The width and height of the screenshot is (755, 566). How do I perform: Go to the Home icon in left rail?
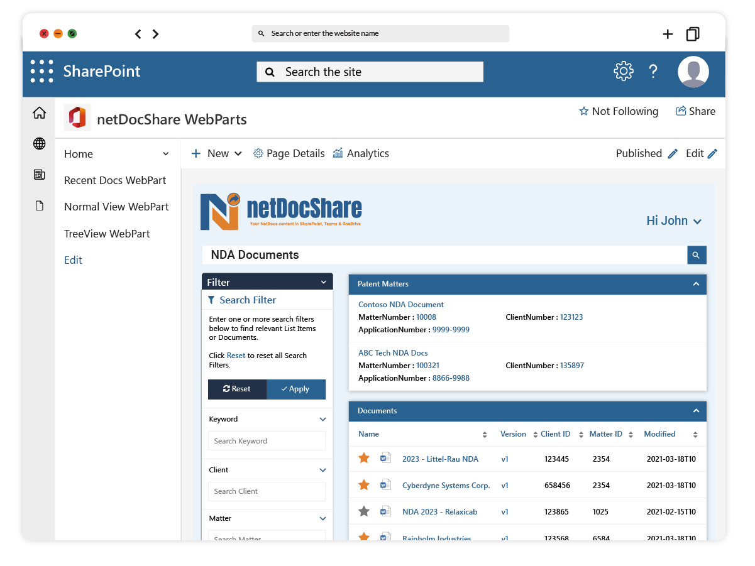point(39,113)
